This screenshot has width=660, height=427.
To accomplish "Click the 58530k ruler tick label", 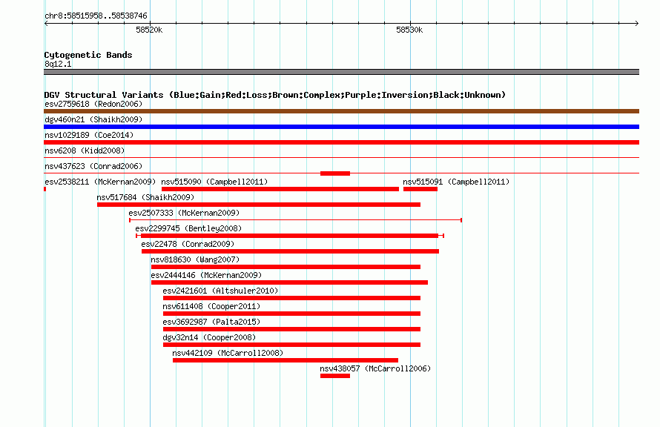I will tap(409, 30).
